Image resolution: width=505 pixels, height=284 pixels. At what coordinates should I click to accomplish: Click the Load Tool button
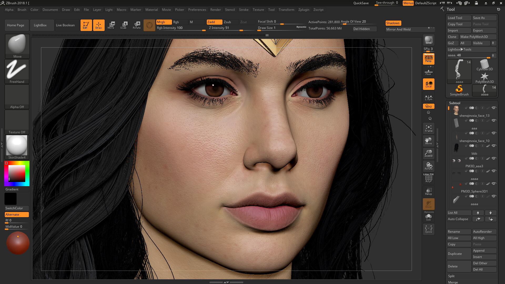[x=459, y=18]
